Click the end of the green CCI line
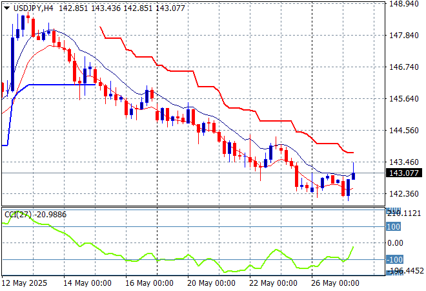Image resolution: width=426 pixels, height=291 pixels. click(x=353, y=247)
